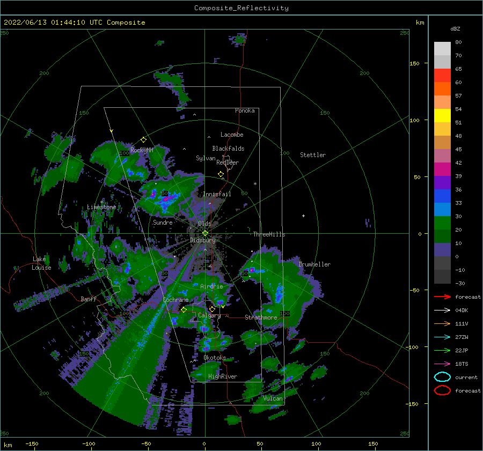Screen dimensions: 483x451
Task: Click the yellow diamond marker below Cochrane
Action: [x=184, y=309]
